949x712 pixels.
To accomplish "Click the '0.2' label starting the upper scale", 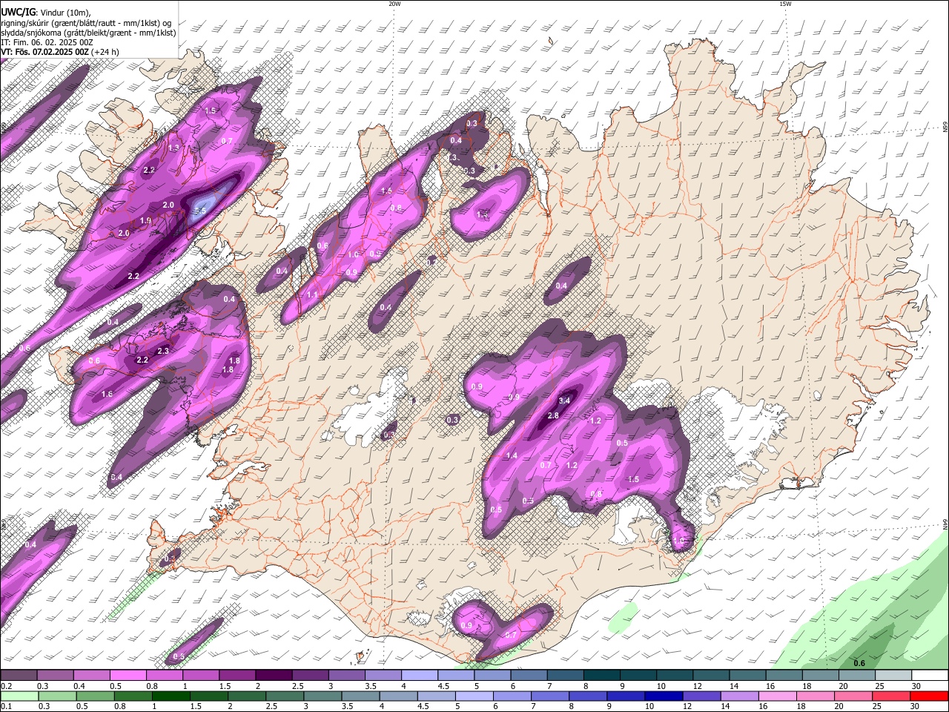I will [x=7, y=686].
